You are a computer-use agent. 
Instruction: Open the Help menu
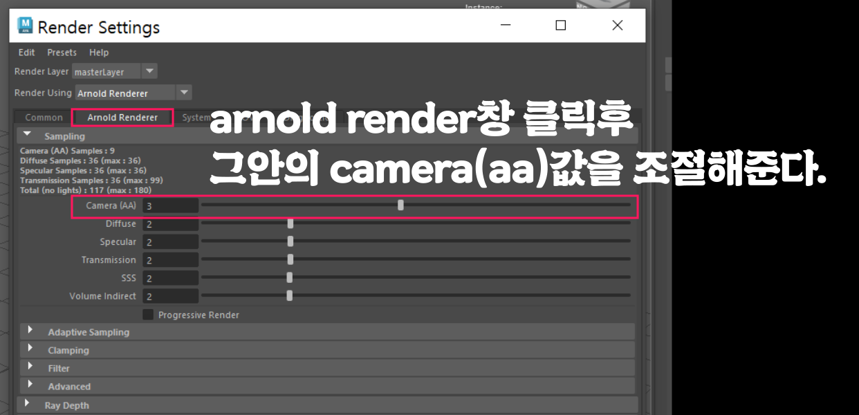(99, 53)
